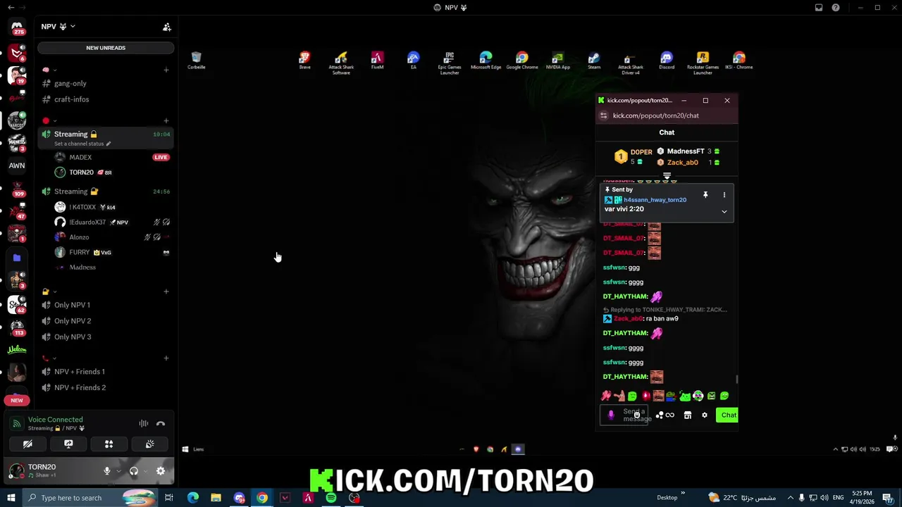Join the Only NPV 3 voice channel
The height and width of the screenshot is (507, 902).
pyautogui.click(x=106, y=337)
